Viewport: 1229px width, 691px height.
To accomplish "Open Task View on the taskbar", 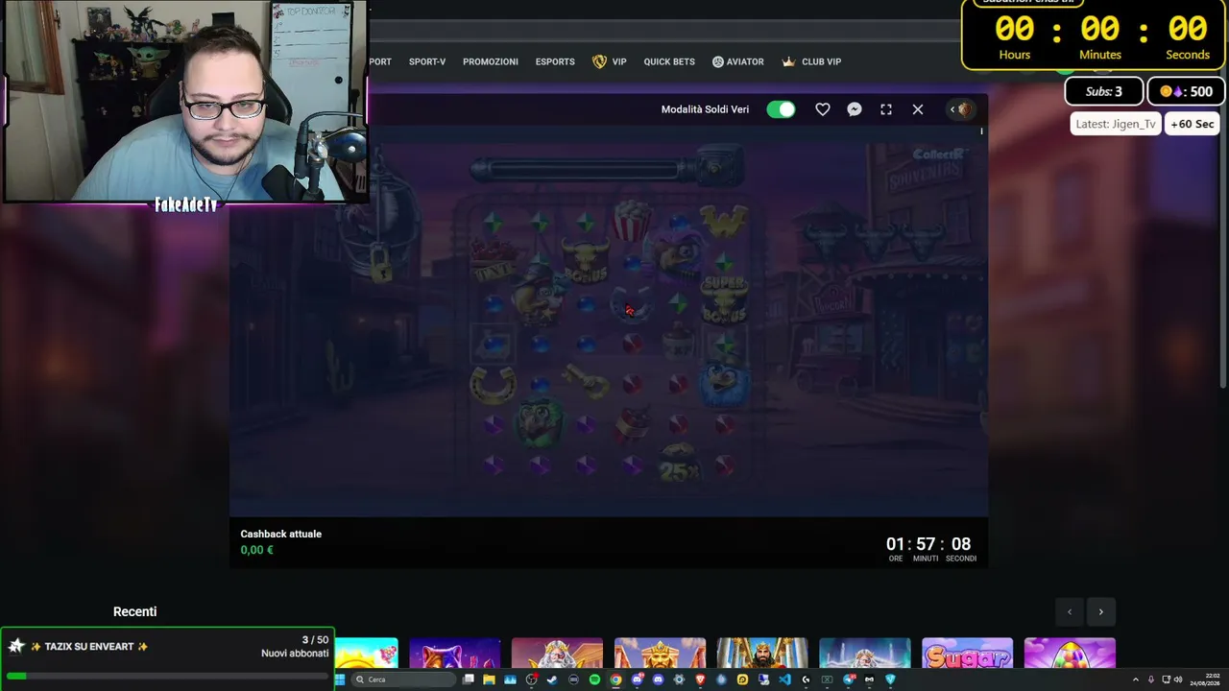I will coord(469,679).
